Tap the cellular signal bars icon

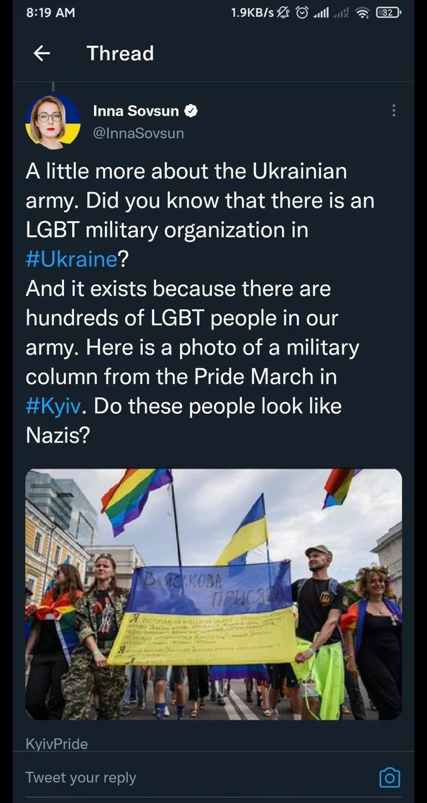322,13
